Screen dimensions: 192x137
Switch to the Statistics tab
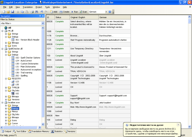[x=57, y=131]
